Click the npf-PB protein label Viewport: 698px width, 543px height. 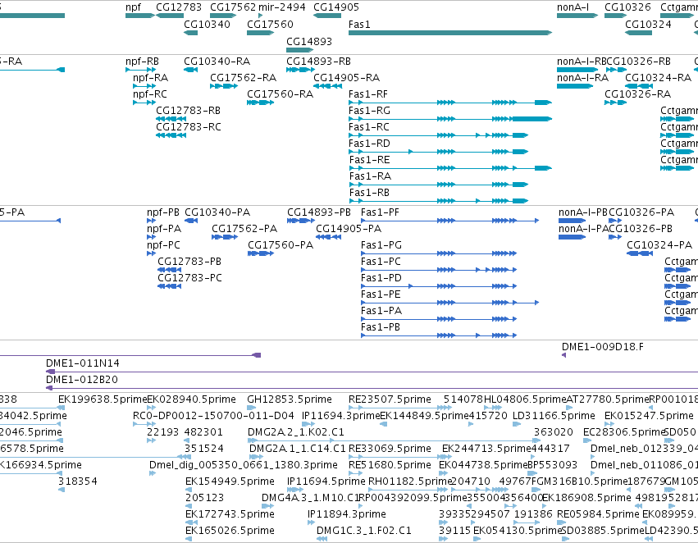[x=163, y=212]
